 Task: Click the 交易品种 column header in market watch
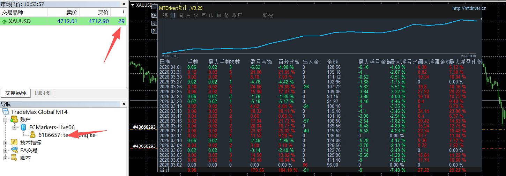24,12
